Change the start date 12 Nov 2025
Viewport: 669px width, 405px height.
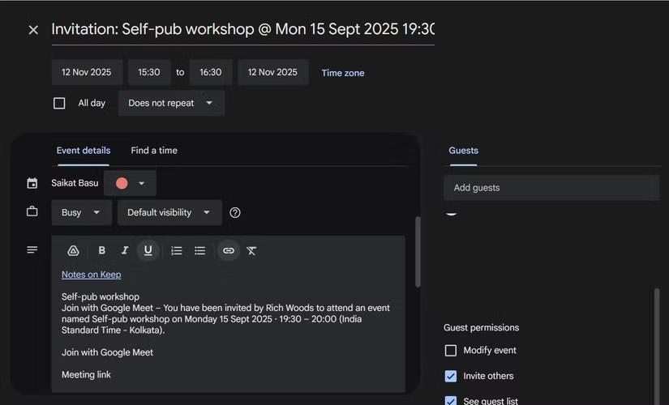click(87, 72)
